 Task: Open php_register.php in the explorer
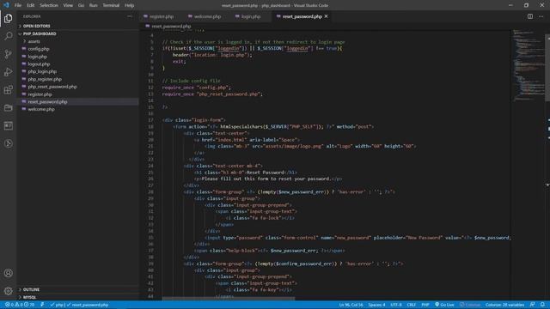coord(45,79)
